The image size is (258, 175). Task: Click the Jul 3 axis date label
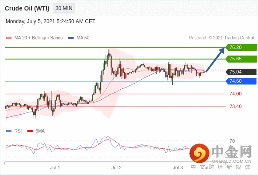178,168
